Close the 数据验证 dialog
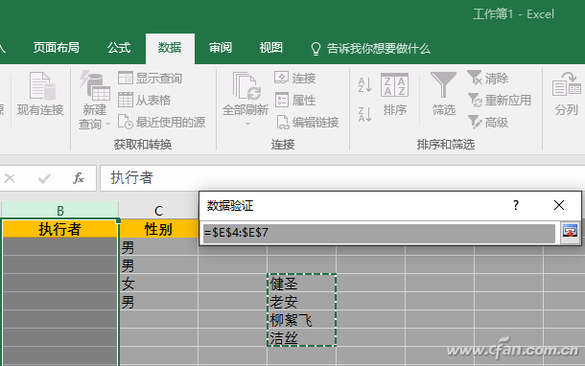The image size is (585, 366). click(x=559, y=205)
